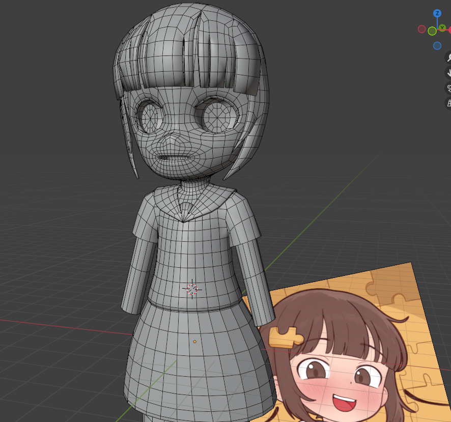Toggle perspective/orthographic grid button
Viewport: 451px width, 422px height.
point(448,103)
